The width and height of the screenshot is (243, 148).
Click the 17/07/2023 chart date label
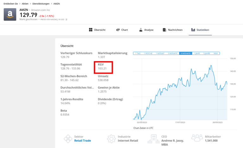click(x=180, y=122)
